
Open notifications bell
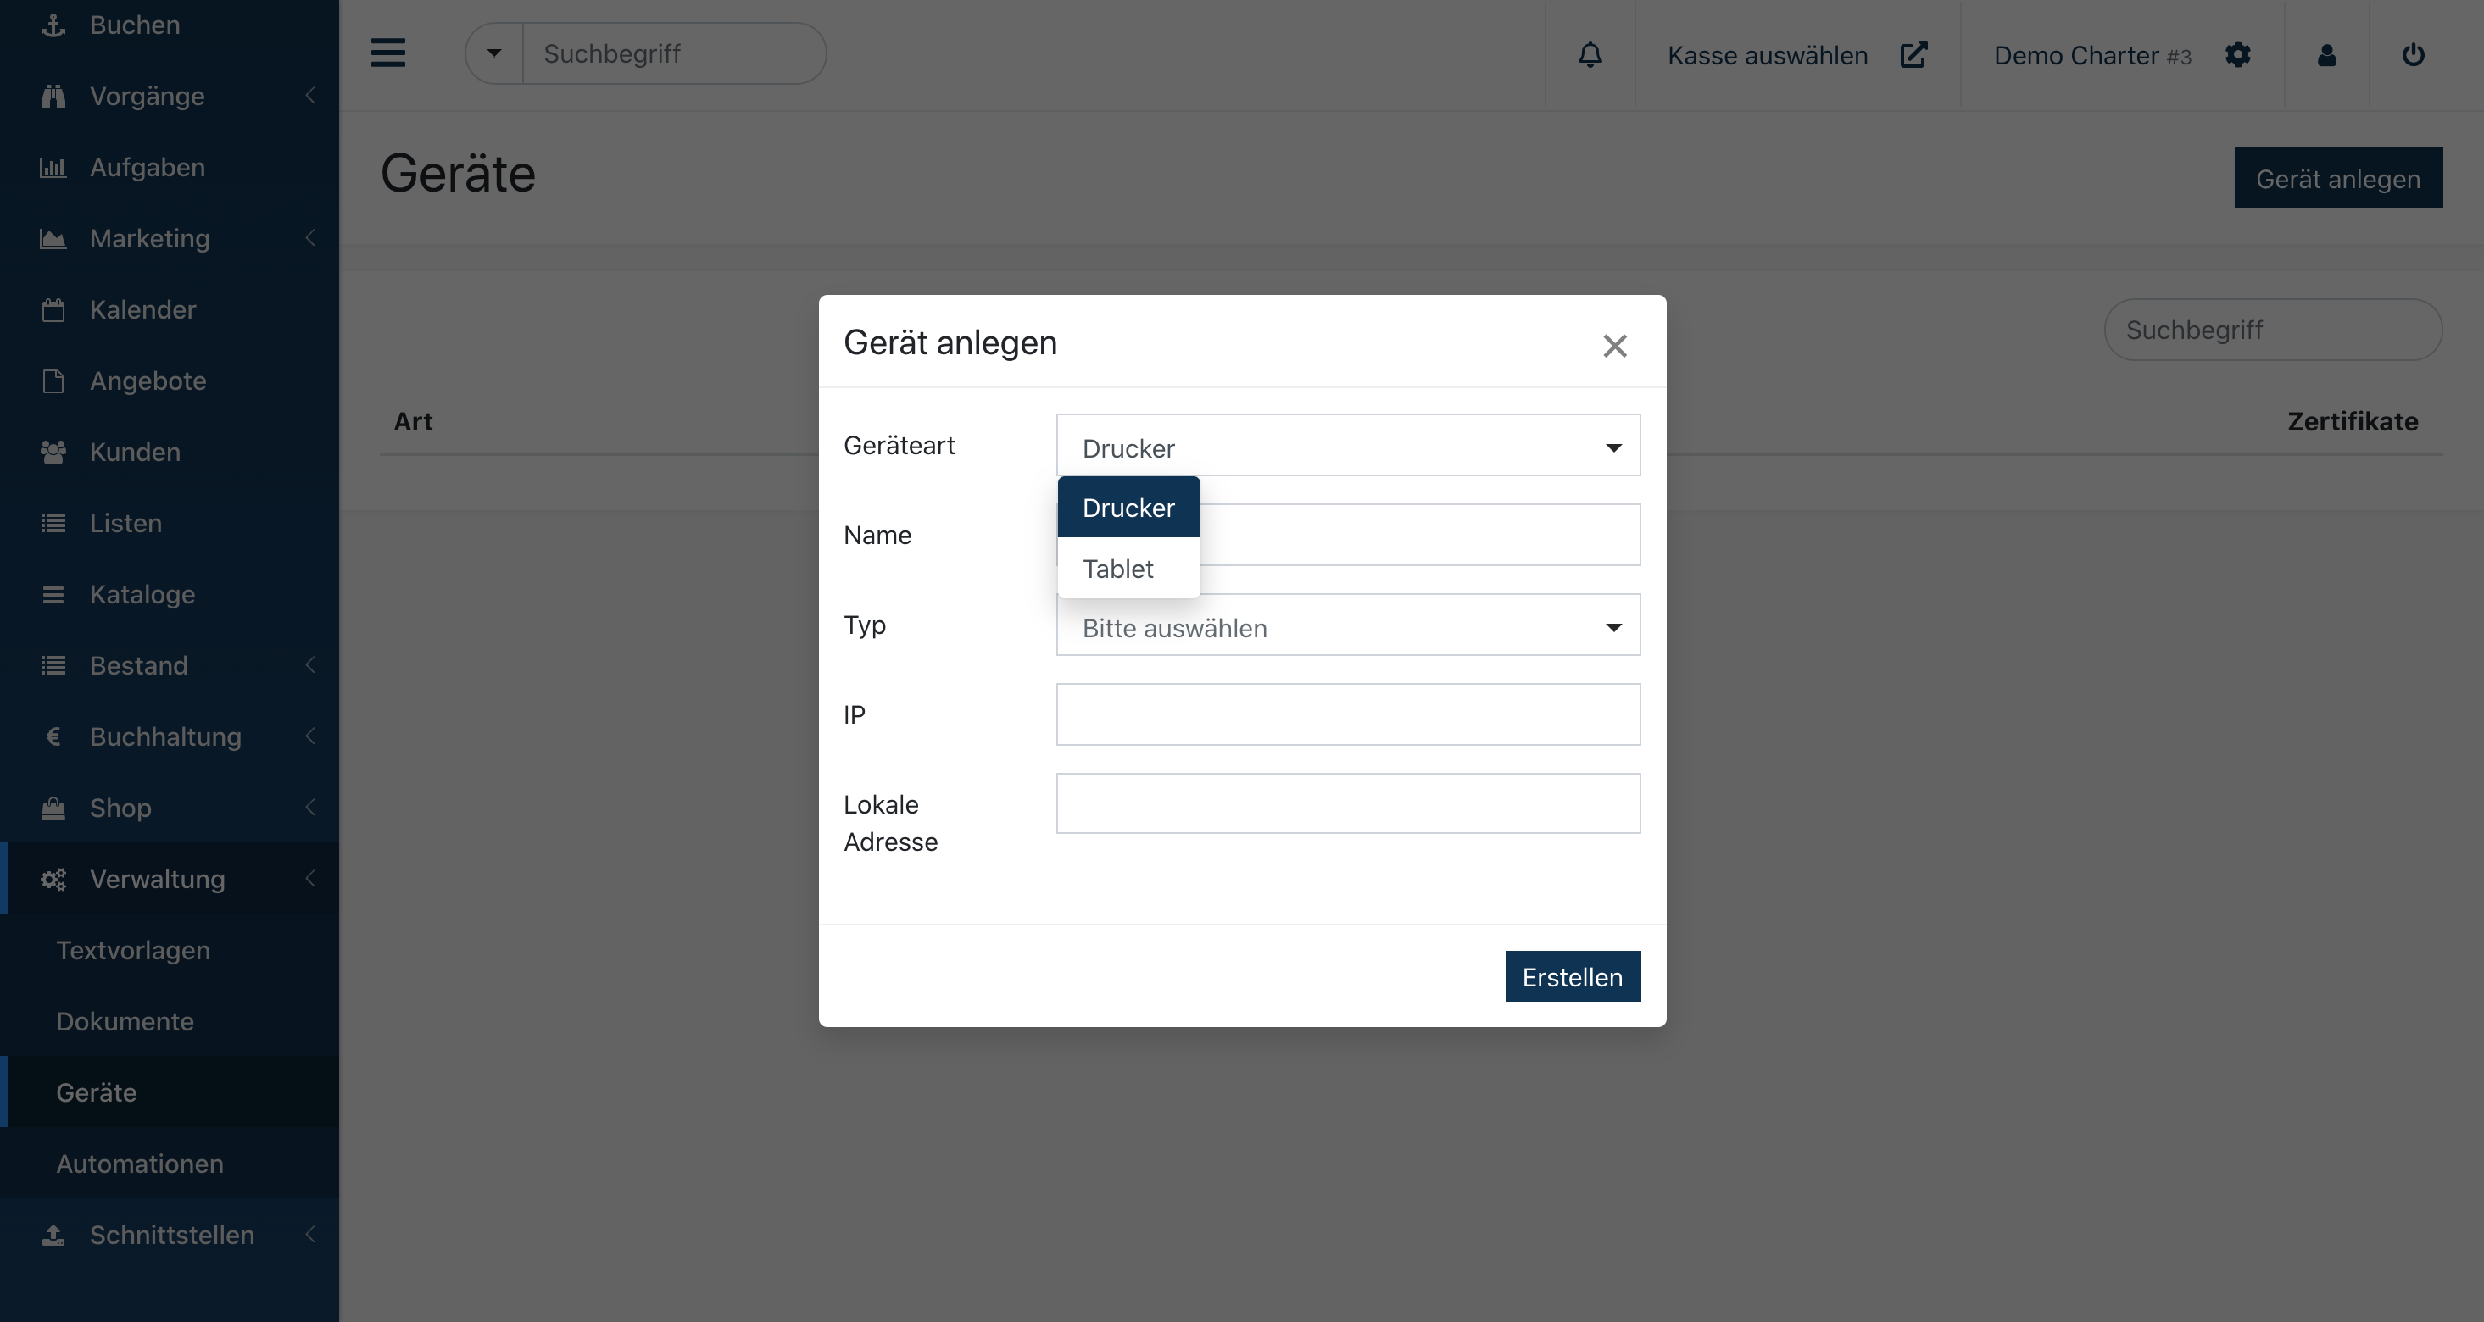pyautogui.click(x=1590, y=55)
